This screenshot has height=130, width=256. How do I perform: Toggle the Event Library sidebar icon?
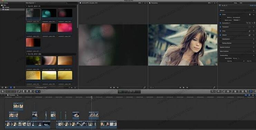coord(2,87)
